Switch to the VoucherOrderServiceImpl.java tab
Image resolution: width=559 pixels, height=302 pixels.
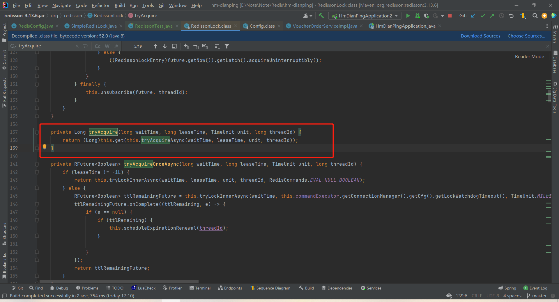click(325, 26)
